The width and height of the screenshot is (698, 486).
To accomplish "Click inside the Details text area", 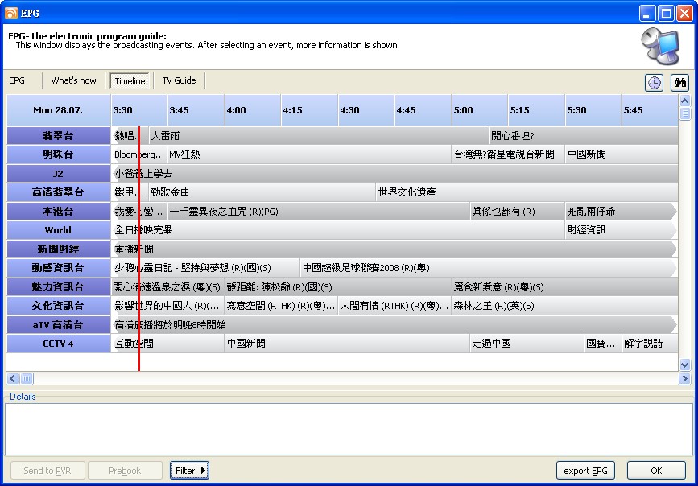I will 349,429.
